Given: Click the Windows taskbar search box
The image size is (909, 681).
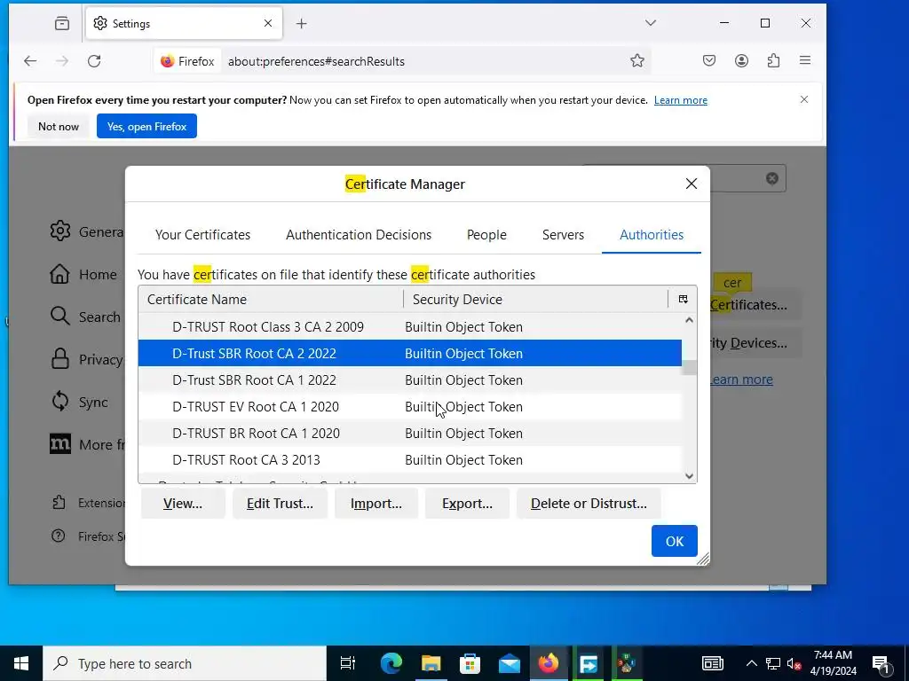Looking at the screenshot, I should [x=185, y=663].
